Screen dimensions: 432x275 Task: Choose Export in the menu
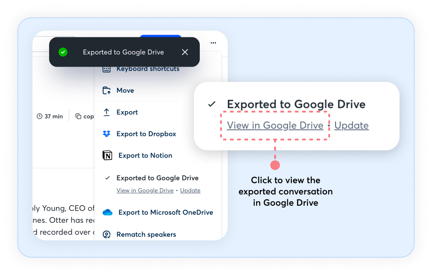[x=127, y=112]
